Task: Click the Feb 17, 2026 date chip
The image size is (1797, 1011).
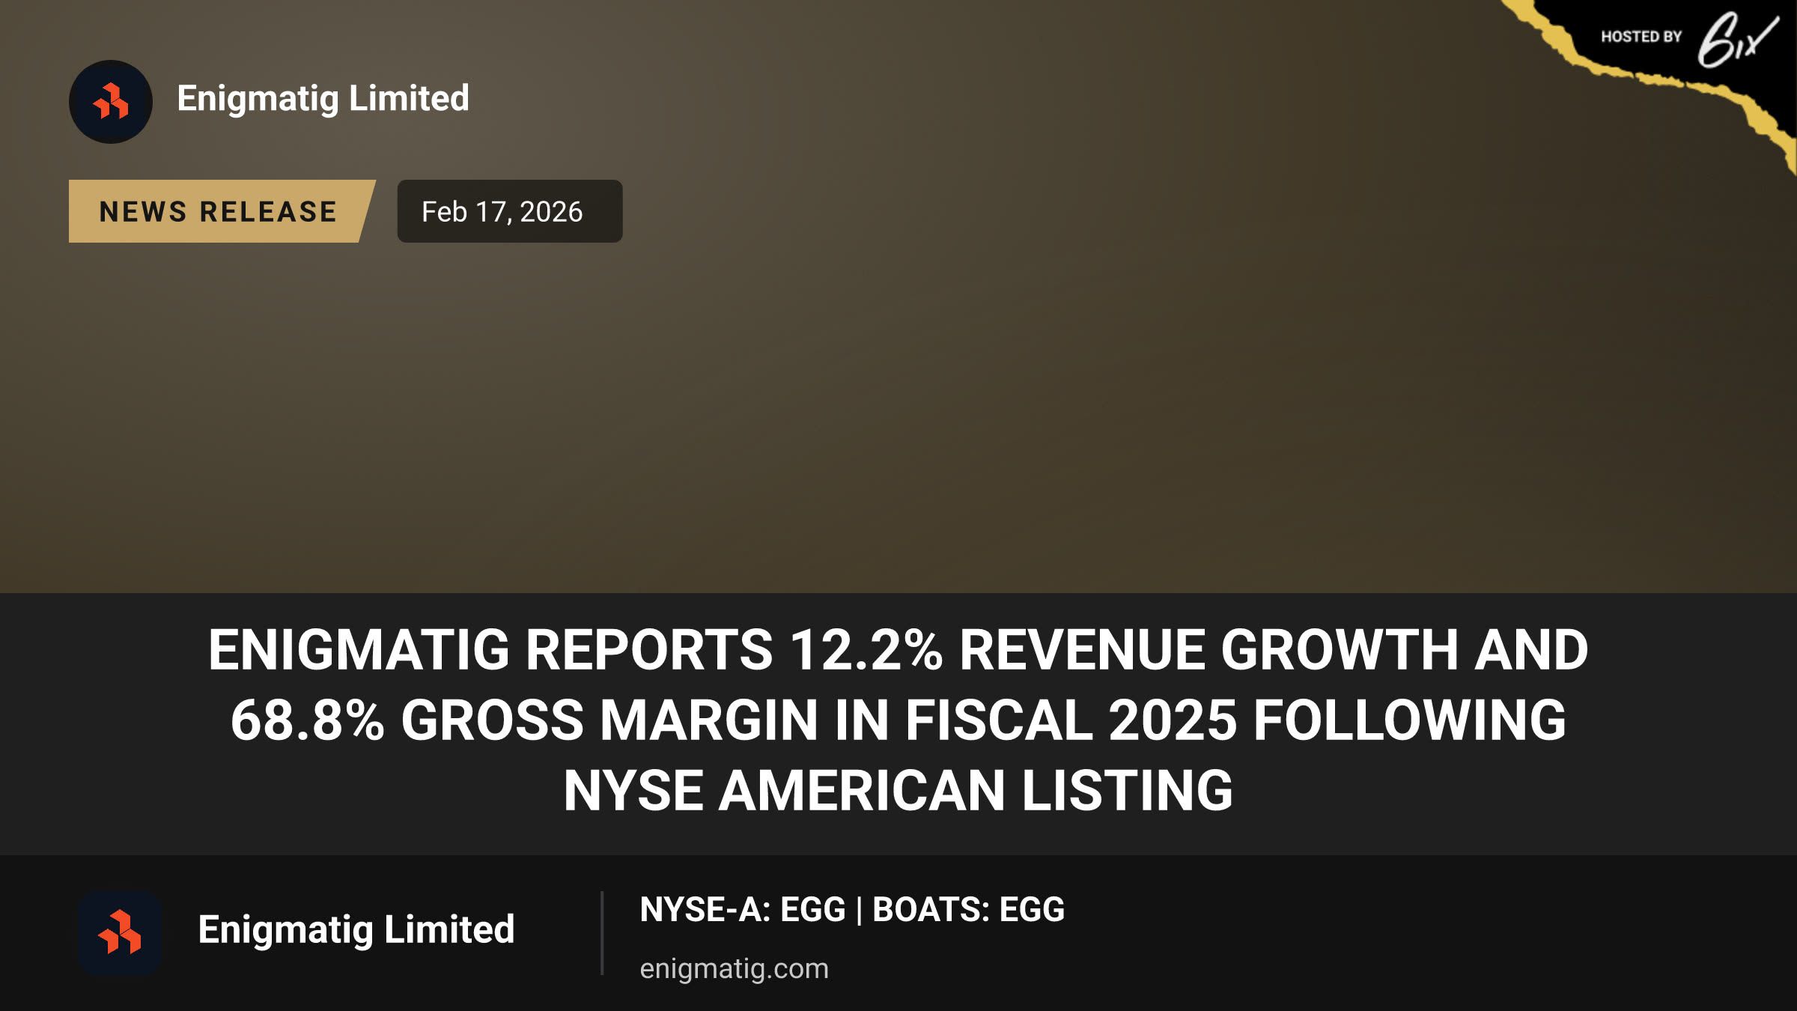Action: coord(510,211)
